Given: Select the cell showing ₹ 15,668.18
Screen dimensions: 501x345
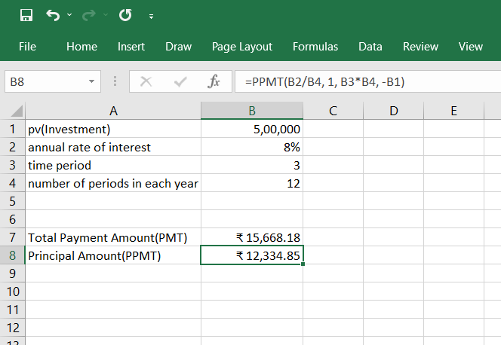Looking at the screenshot, I should (252, 238).
